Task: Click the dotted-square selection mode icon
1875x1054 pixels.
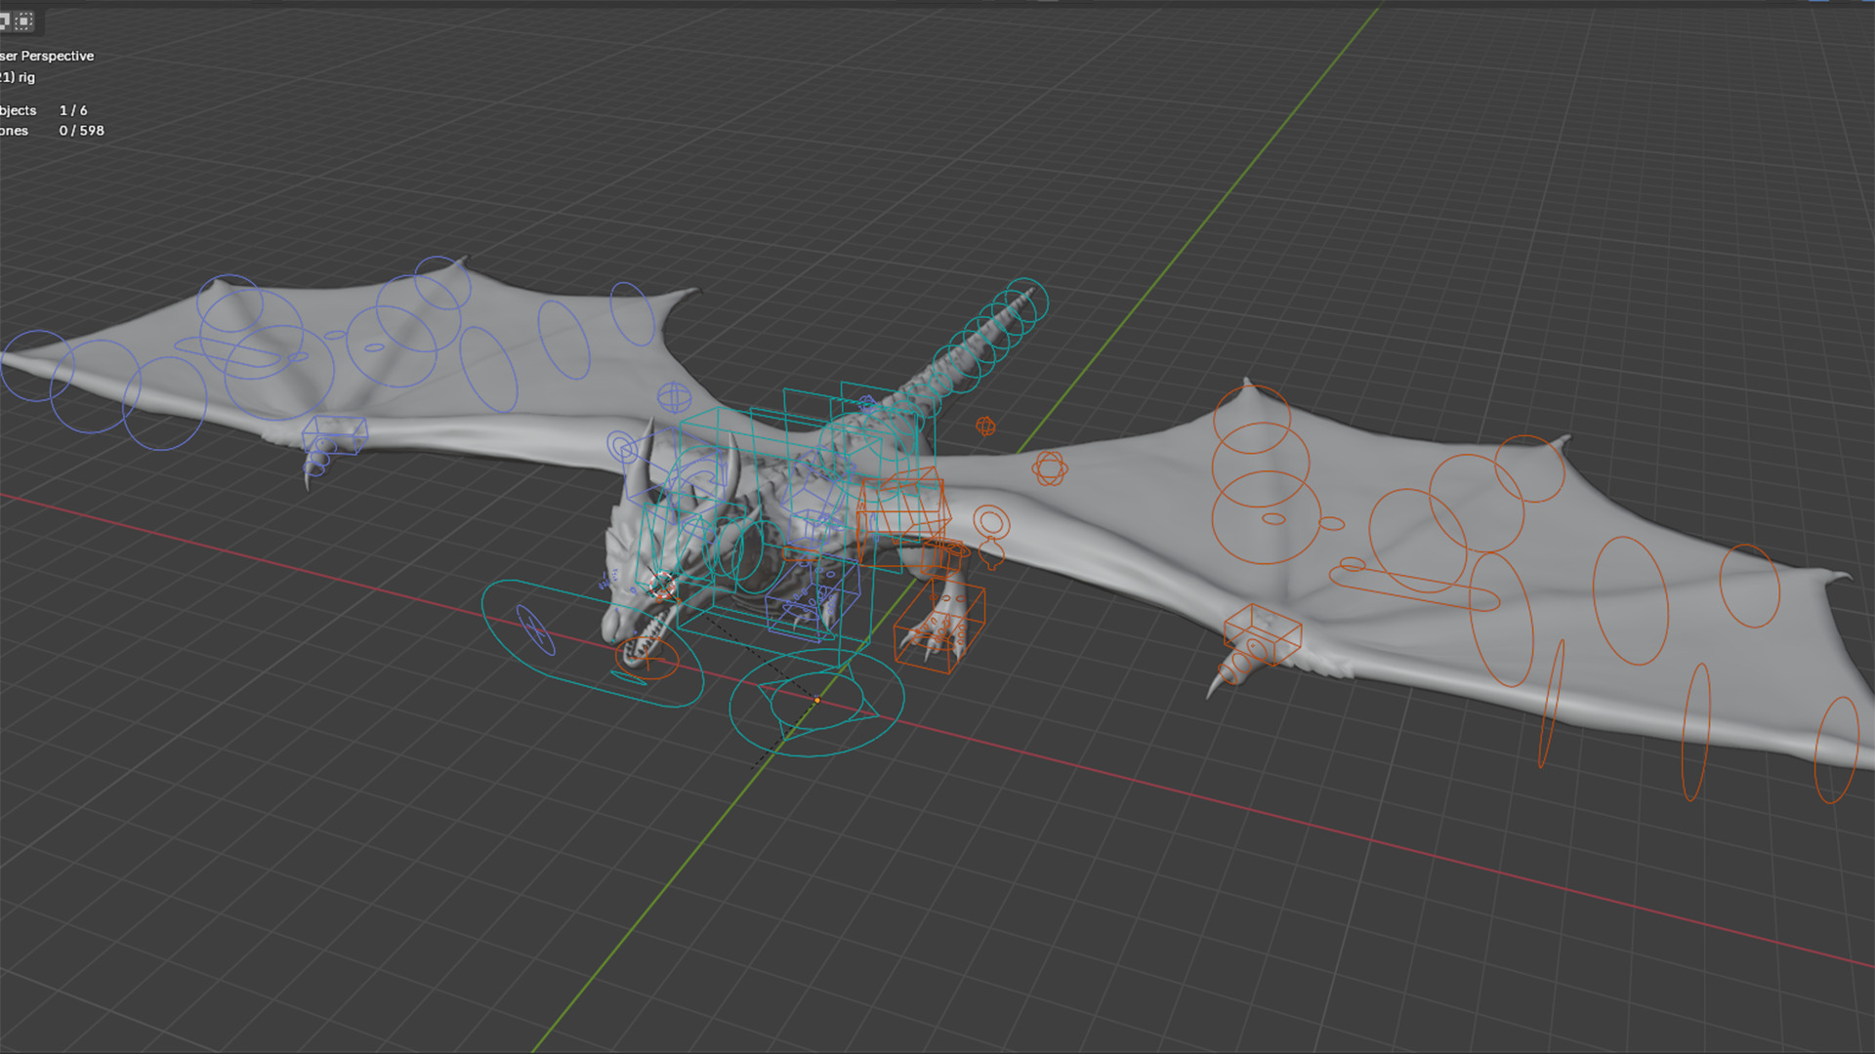Action: tap(24, 20)
